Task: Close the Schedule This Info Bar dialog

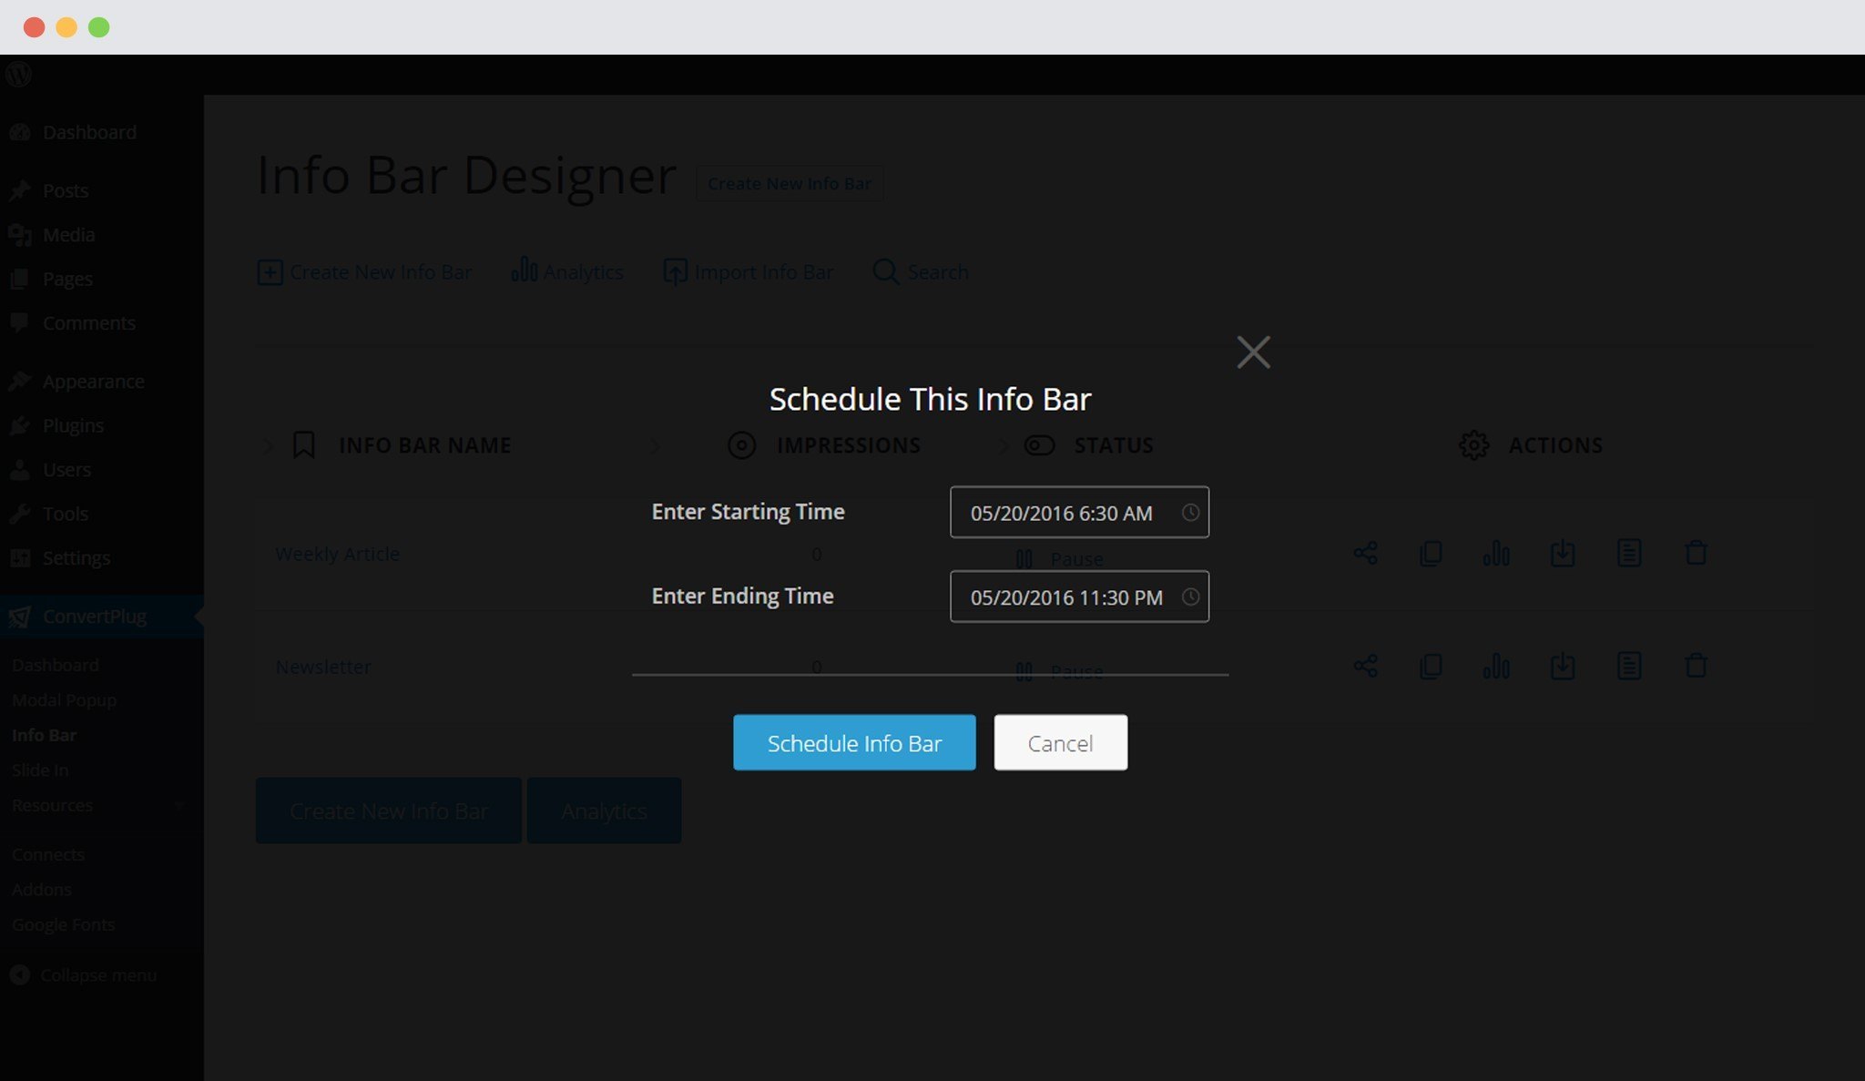Action: point(1253,352)
